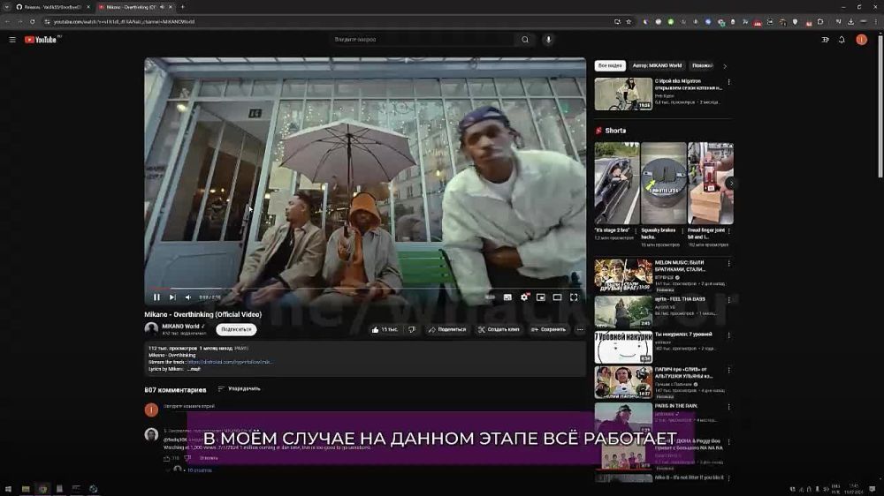Image resolution: width=884 pixels, height=496 pixels.
Task: Switch to the GitHub Releases browser tab
Action: 52,7
